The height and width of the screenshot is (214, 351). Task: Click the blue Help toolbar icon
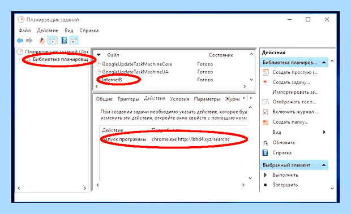[x=64, y=40]
